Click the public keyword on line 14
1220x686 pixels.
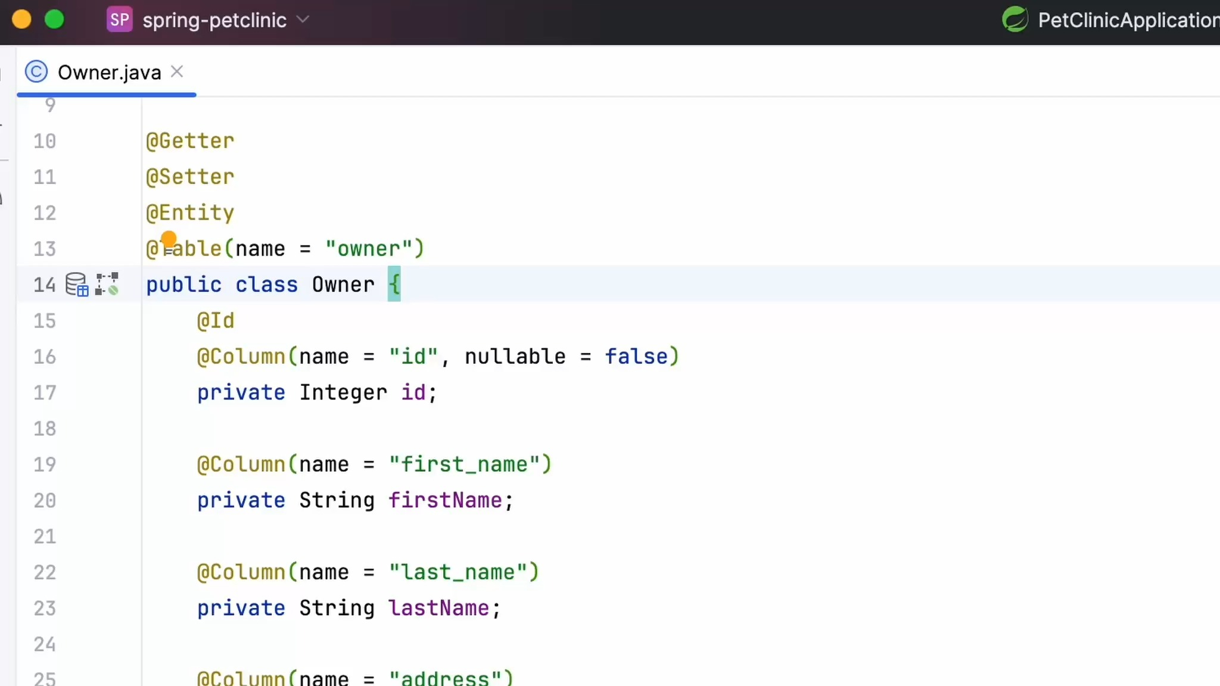coord(183,285)
